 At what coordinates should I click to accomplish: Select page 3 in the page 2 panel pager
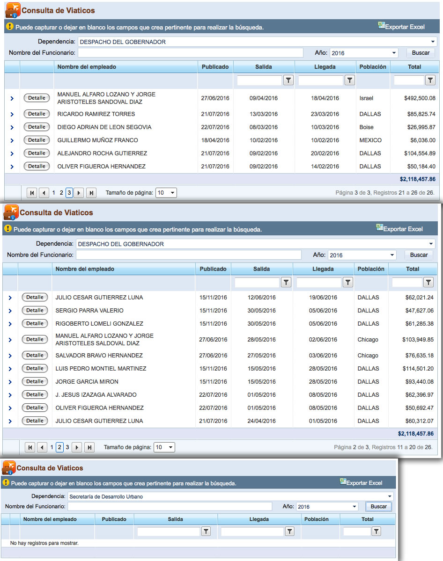67,447
